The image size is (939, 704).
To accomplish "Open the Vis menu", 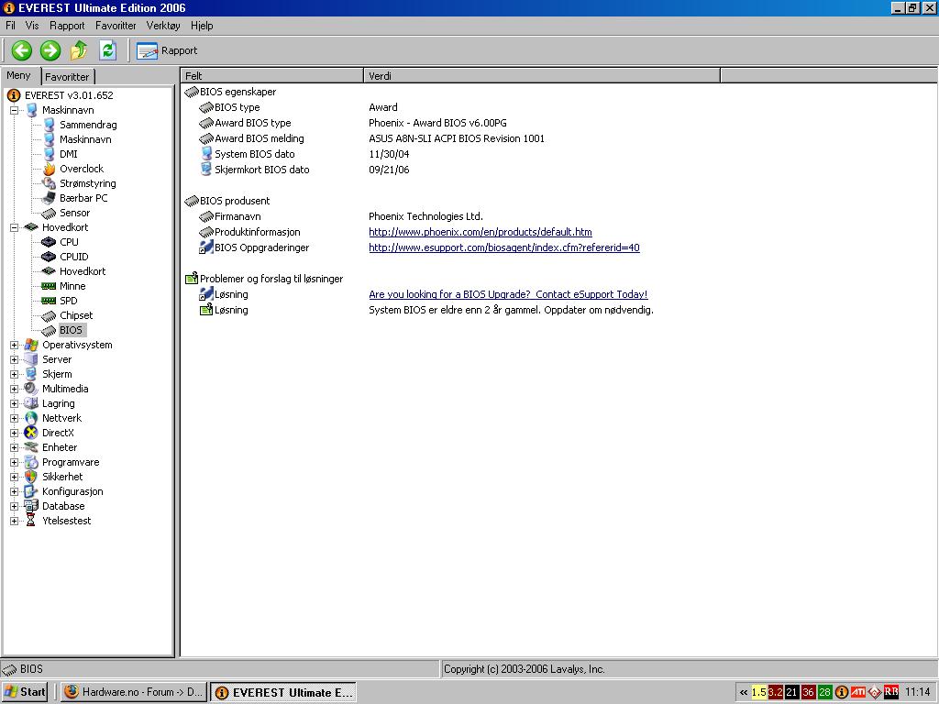I will (32, 26).
